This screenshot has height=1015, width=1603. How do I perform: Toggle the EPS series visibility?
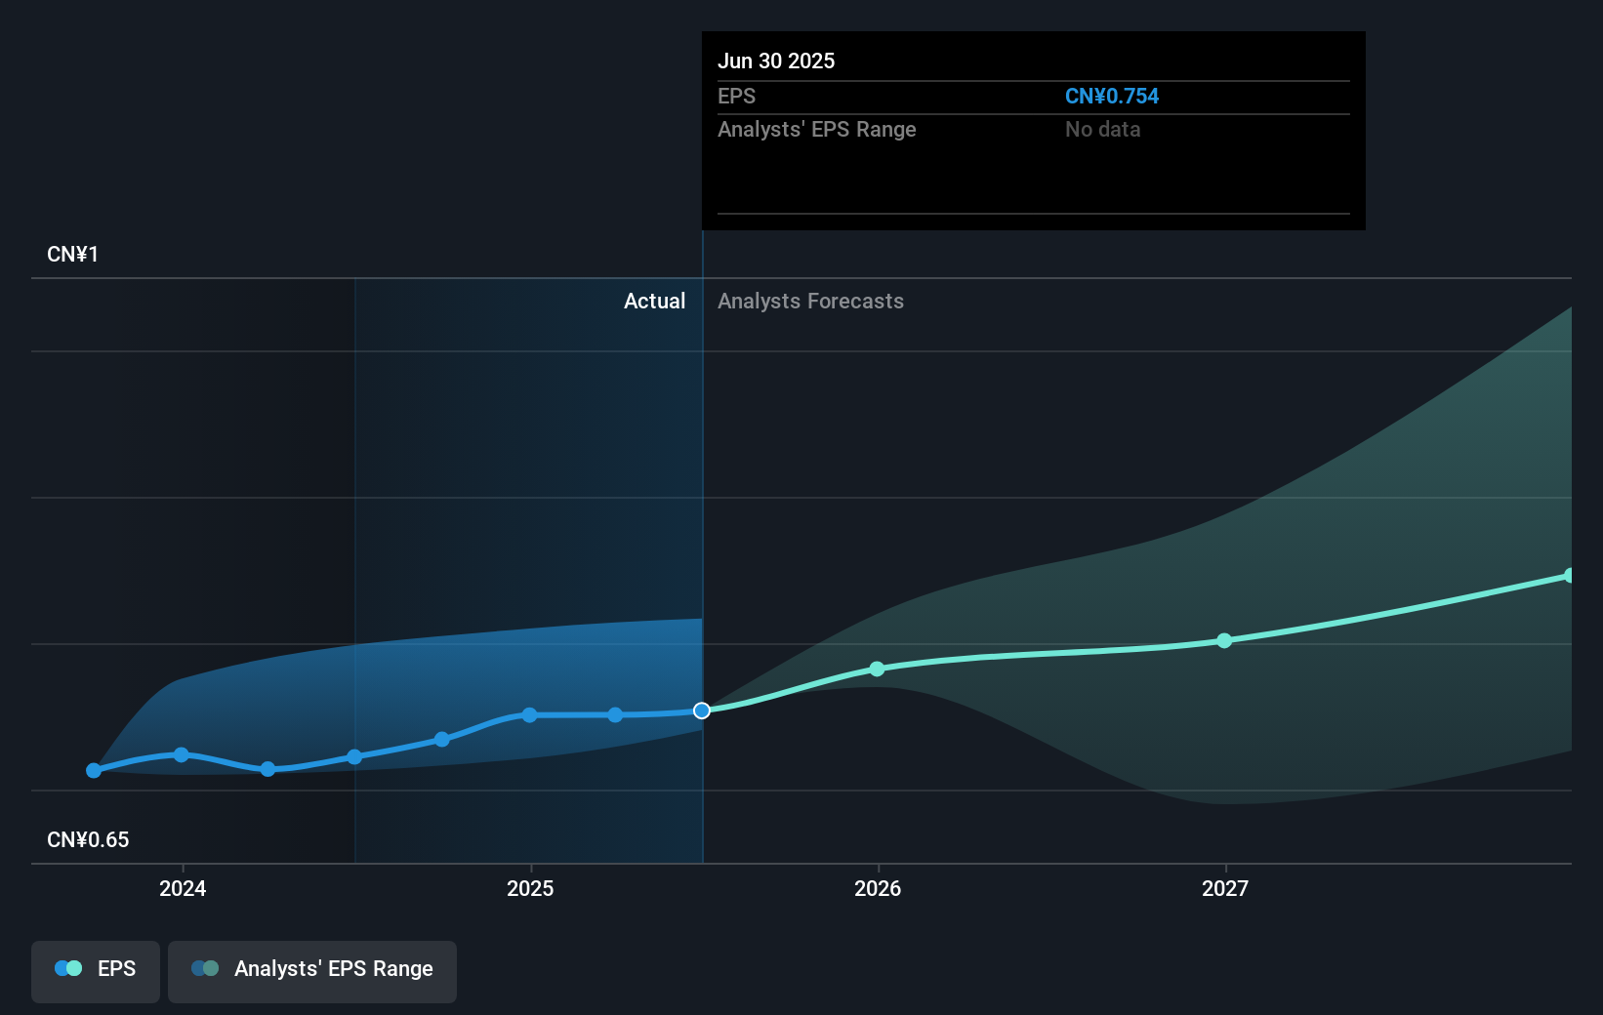pos(95,972)
